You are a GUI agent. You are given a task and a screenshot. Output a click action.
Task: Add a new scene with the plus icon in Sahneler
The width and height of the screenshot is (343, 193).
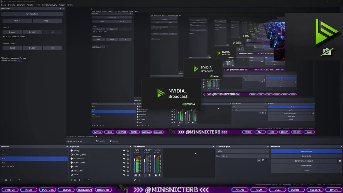(2, 180)
